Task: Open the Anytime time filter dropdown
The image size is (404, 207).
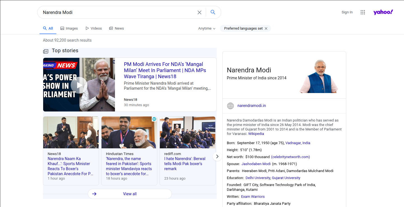Action: click(x=207, y=28)
